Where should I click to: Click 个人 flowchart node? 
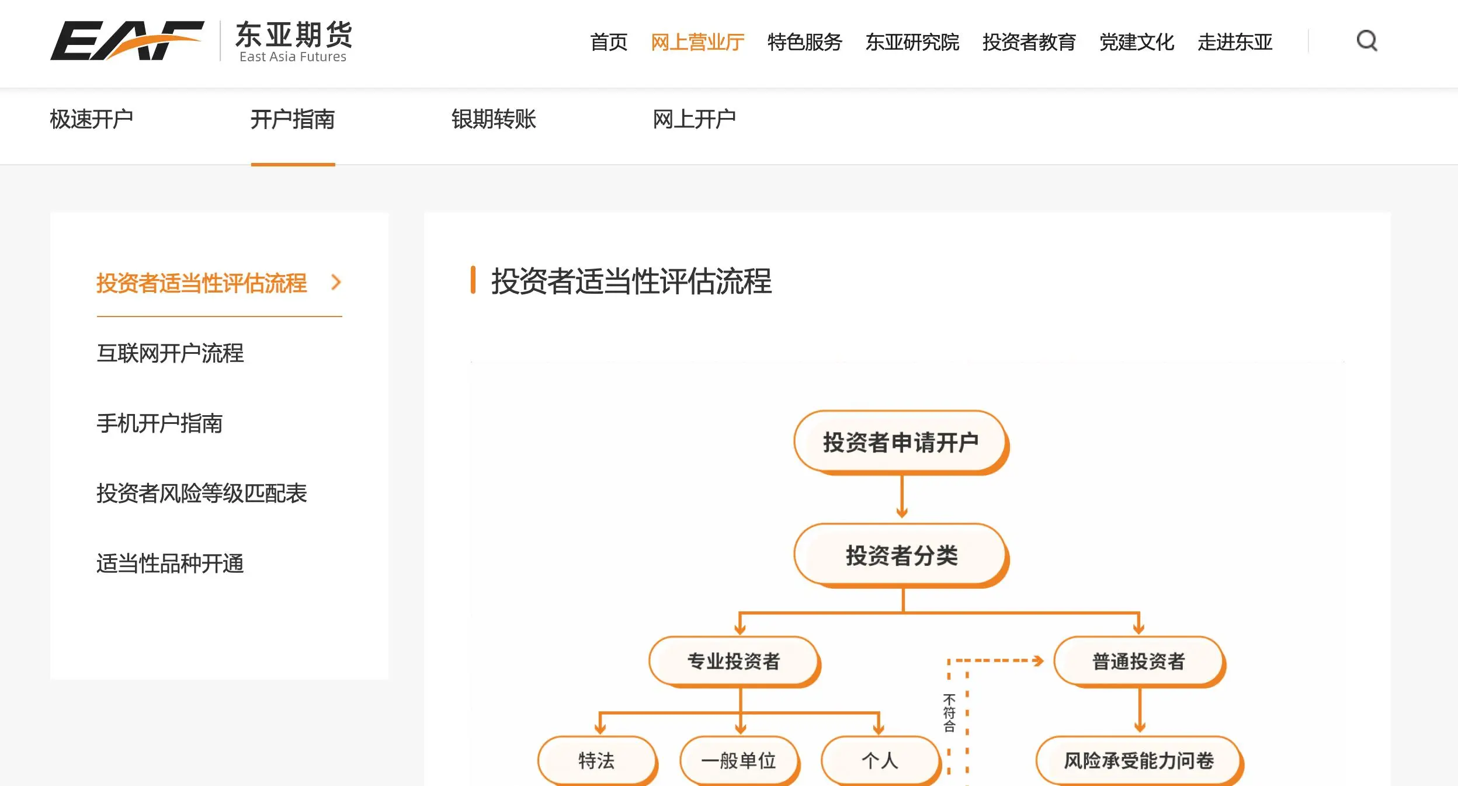[880, 760]
